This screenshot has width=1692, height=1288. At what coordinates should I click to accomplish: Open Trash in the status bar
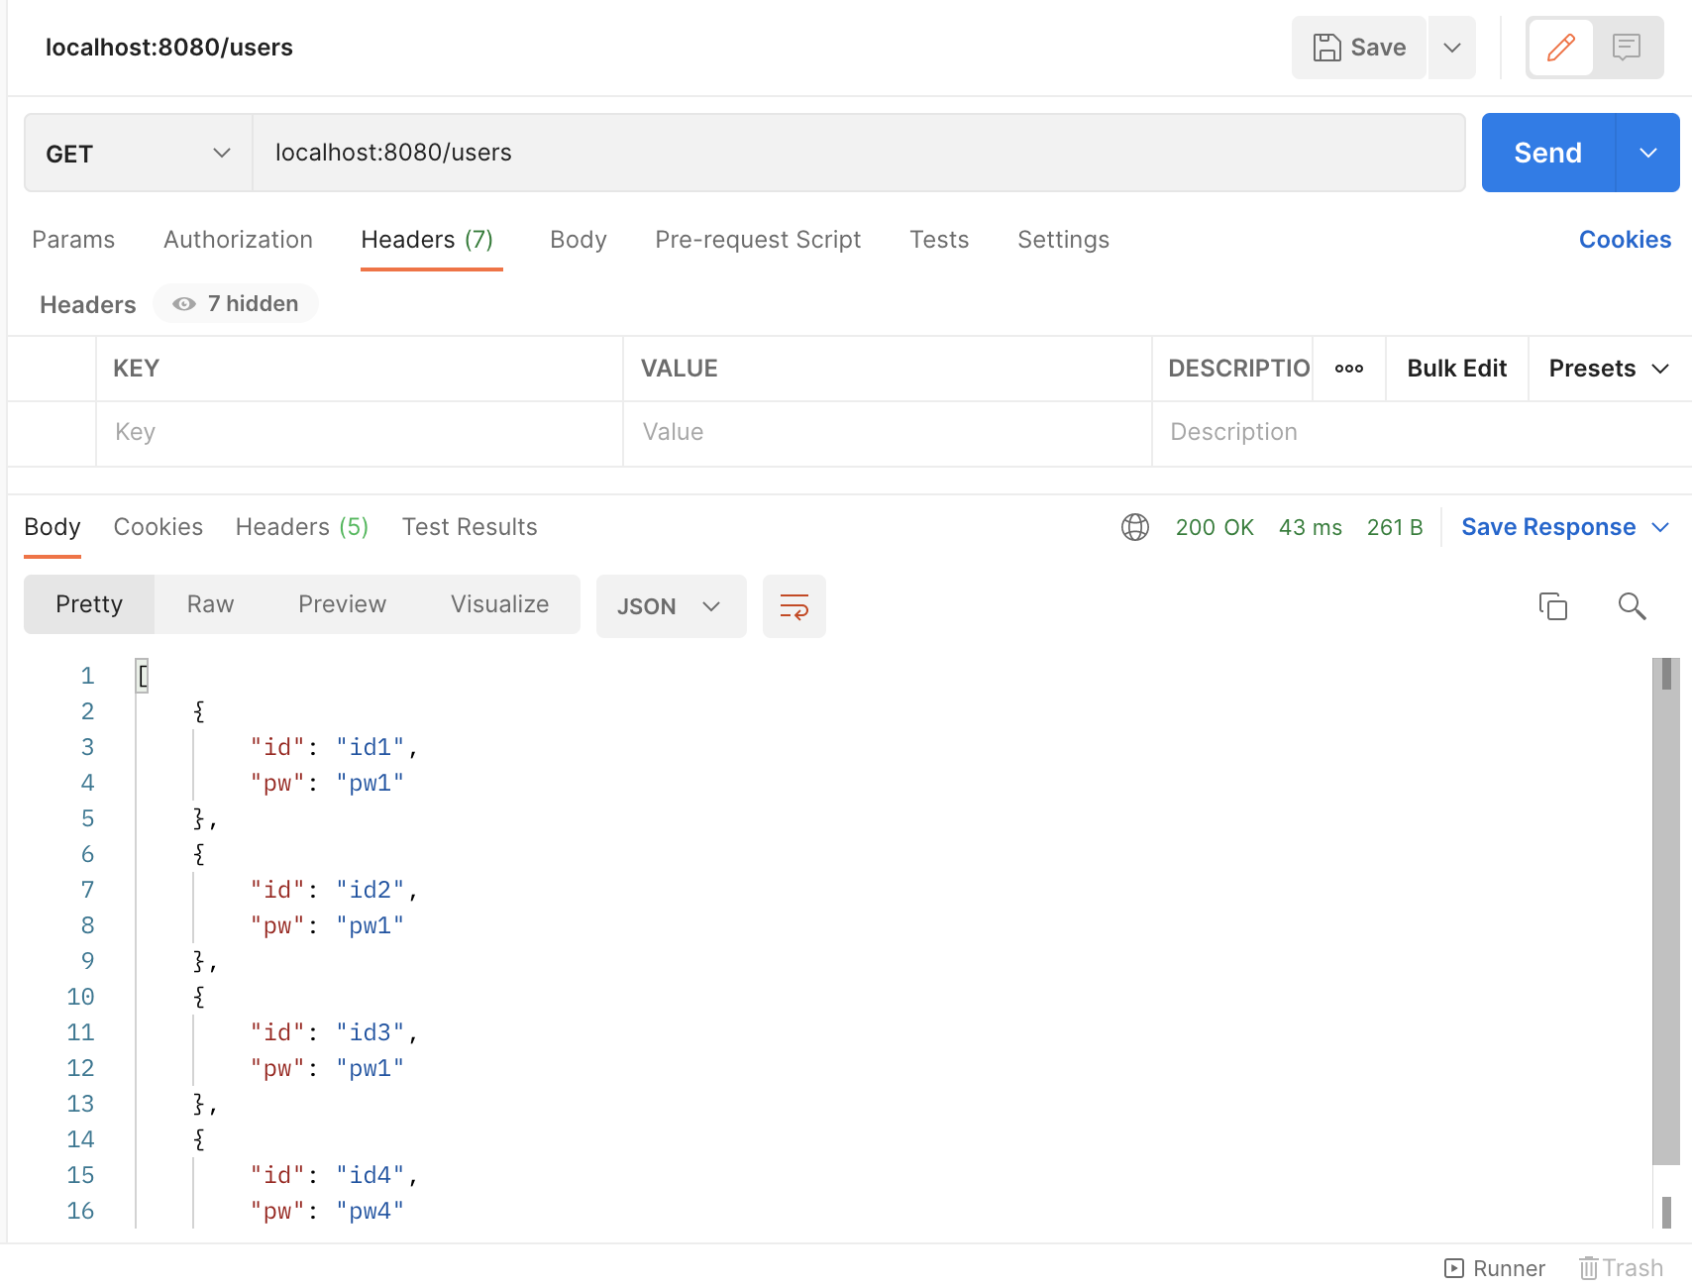[x=1621, y=1268]
